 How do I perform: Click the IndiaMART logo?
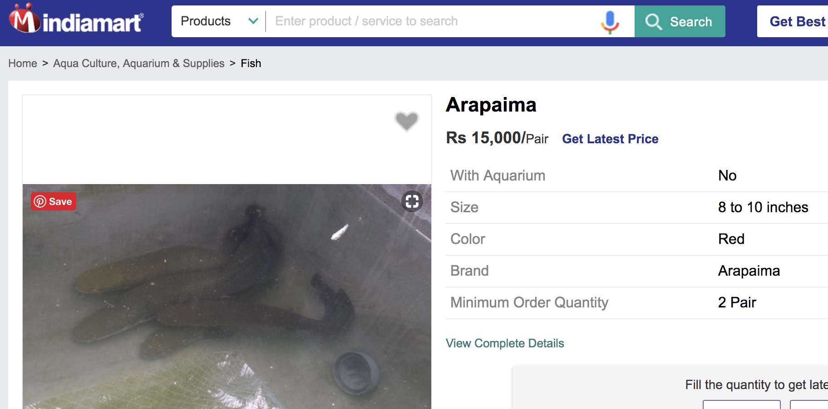coord(76,19)
